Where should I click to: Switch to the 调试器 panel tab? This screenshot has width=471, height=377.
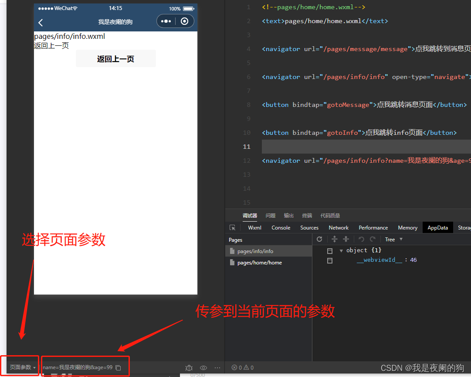[250, 216]
